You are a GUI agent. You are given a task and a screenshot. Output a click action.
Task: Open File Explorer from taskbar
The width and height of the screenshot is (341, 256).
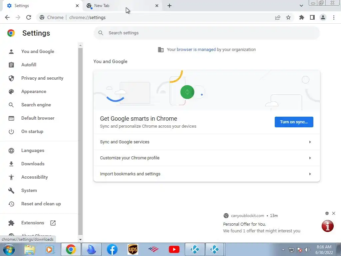point(30,249)
